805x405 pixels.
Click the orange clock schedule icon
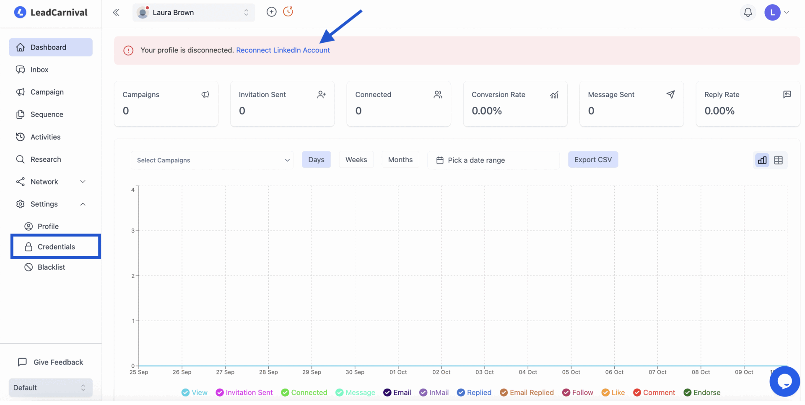point(288,12)
